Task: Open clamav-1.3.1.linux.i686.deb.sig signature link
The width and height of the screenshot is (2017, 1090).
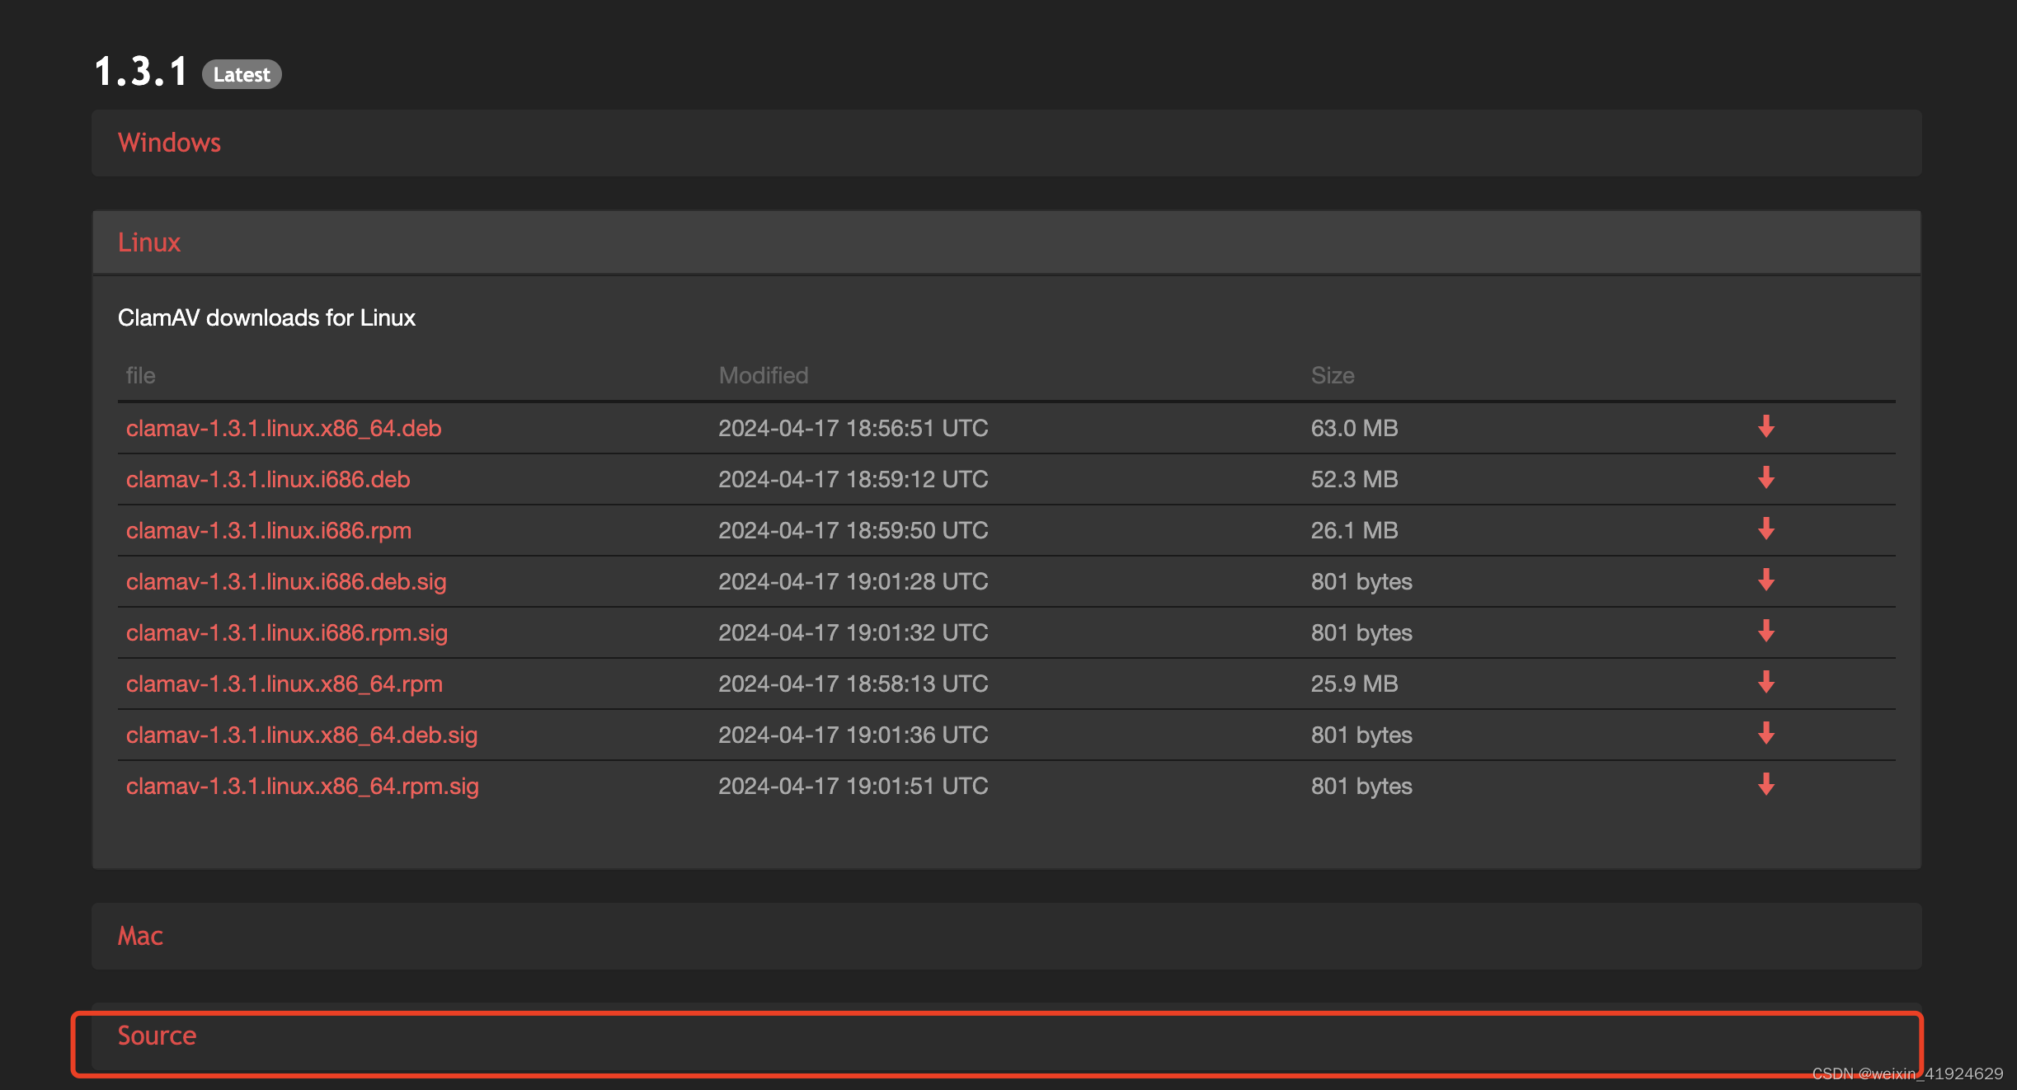Action: pyautogui.click(x=286, y=581)
